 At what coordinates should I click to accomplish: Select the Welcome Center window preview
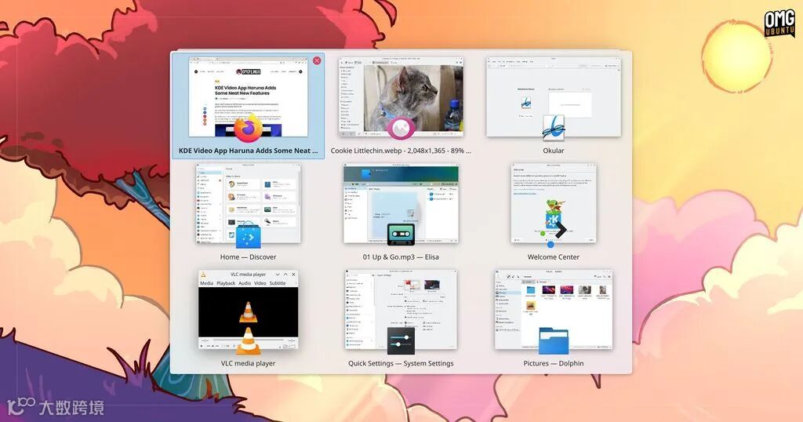click(554, 203)
